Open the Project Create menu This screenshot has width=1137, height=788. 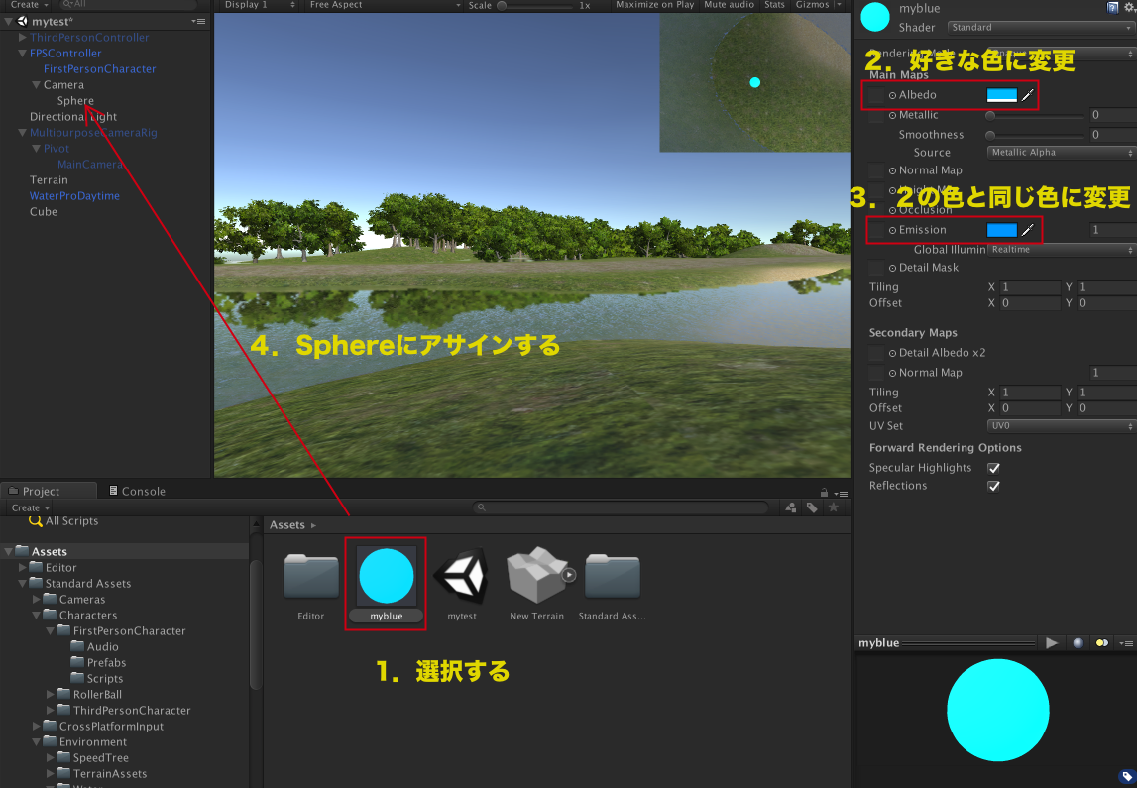[30, 508]
